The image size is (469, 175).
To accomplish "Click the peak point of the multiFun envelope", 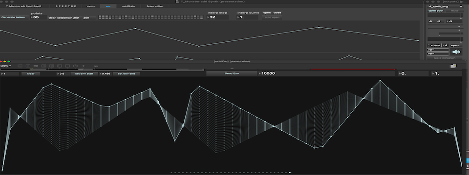I will coord(380,80).
